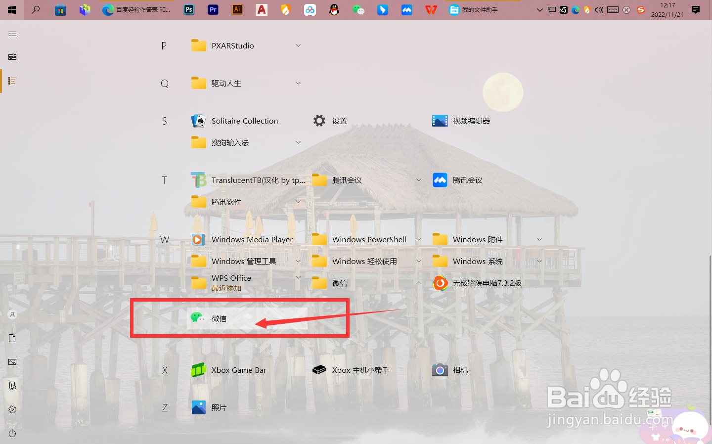The image size is (712, 444).
Task: Expand 搜狗输入法 folder chevron
Action: click(298, 142)
